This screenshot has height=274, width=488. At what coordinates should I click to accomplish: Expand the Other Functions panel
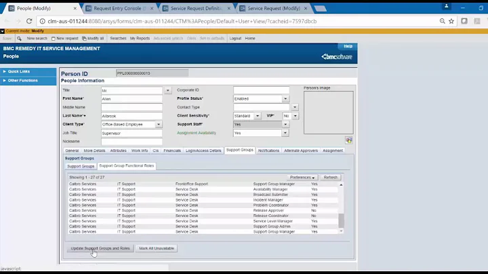28,80
